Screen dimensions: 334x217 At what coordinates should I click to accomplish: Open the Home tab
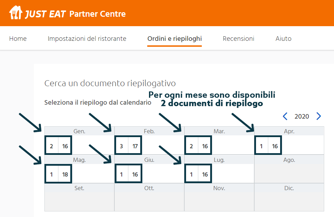(x=18, y=39)
